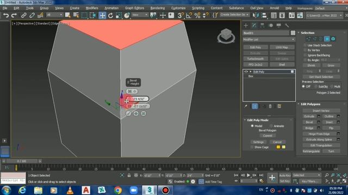Toggle the Window/Crossing selection icon
The width and height of the screenshot is (348, 195).
pyautogui.click(x=93, y=15)
